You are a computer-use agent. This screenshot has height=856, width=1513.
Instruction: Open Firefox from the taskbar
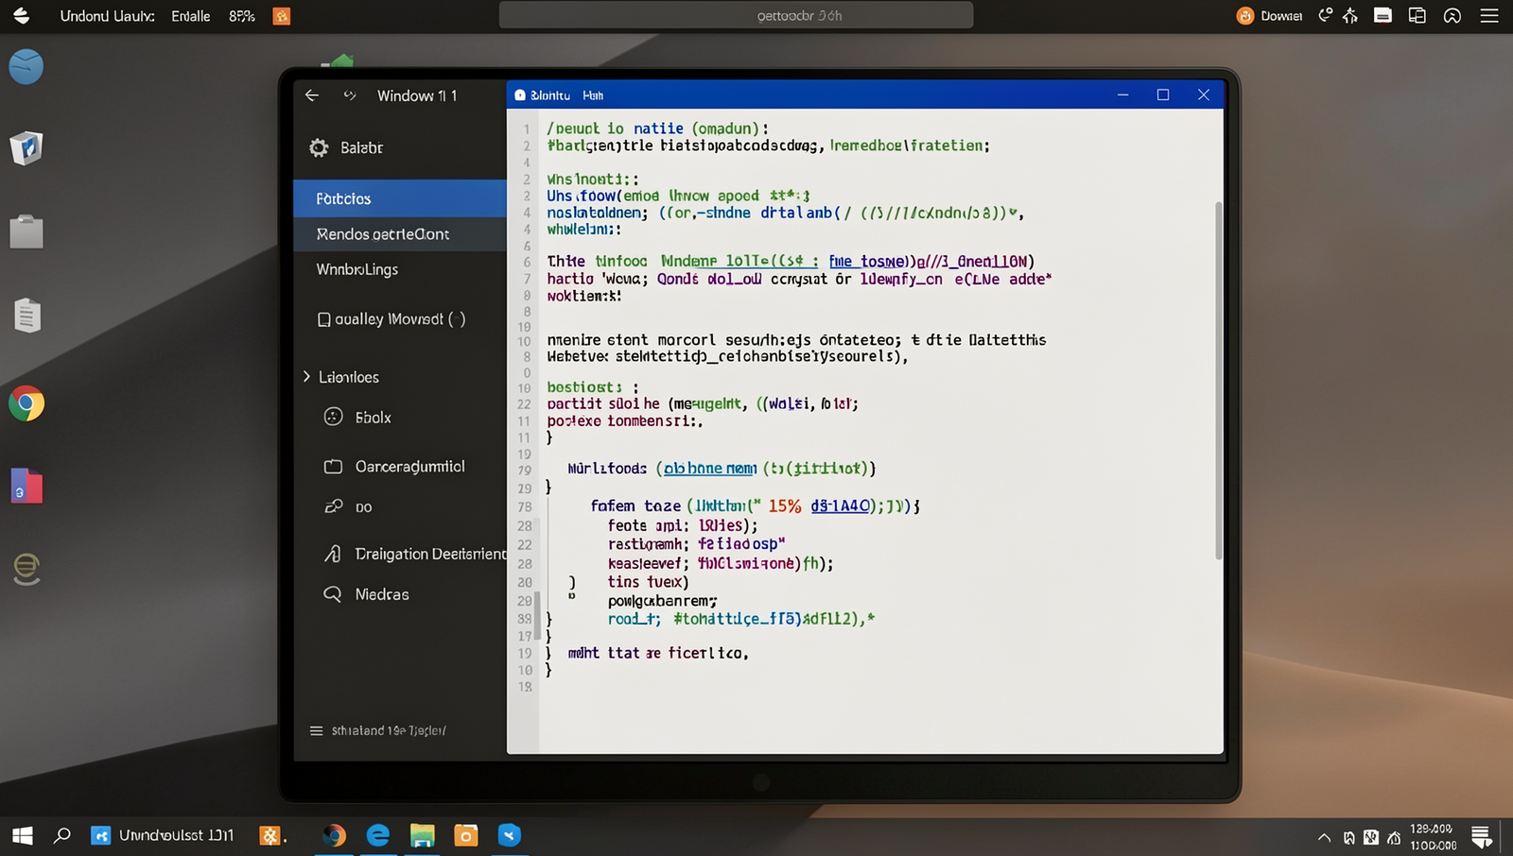(334, 835)
